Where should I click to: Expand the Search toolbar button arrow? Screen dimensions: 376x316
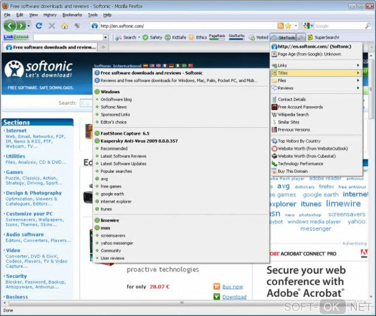click(139, 37)
